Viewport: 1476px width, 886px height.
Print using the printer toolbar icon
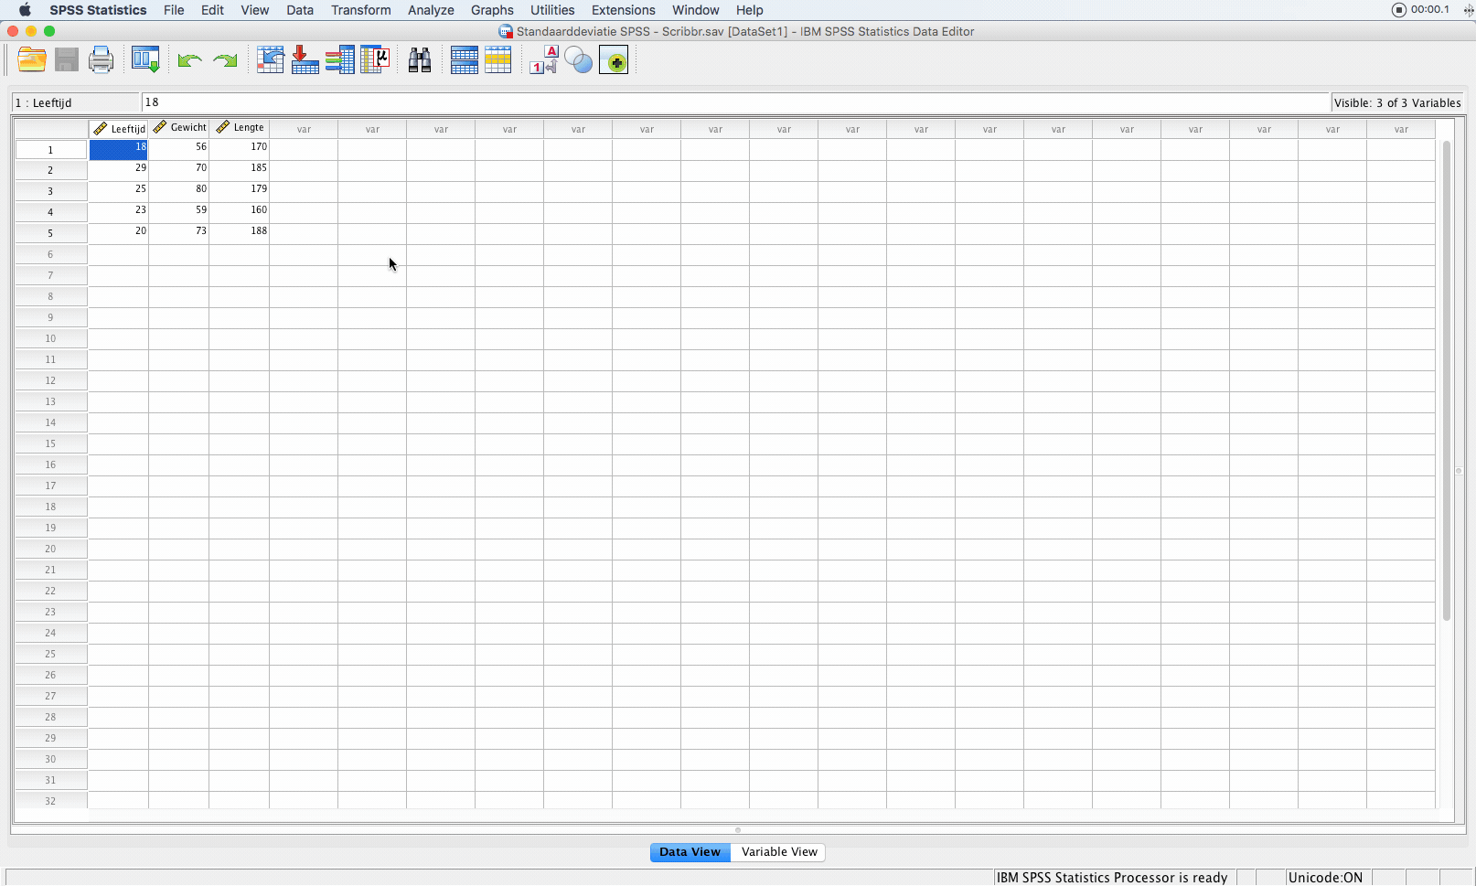point(101,60)
